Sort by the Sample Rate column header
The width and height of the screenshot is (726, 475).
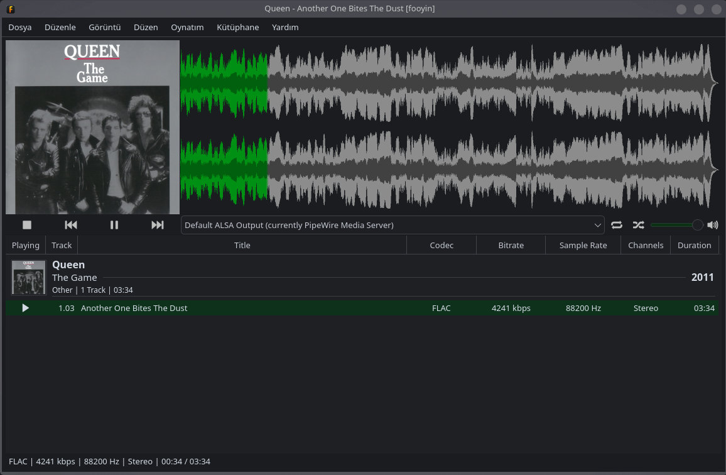point(583,245)
